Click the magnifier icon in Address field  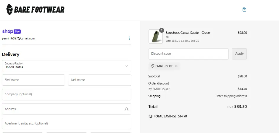coord(127,109)
